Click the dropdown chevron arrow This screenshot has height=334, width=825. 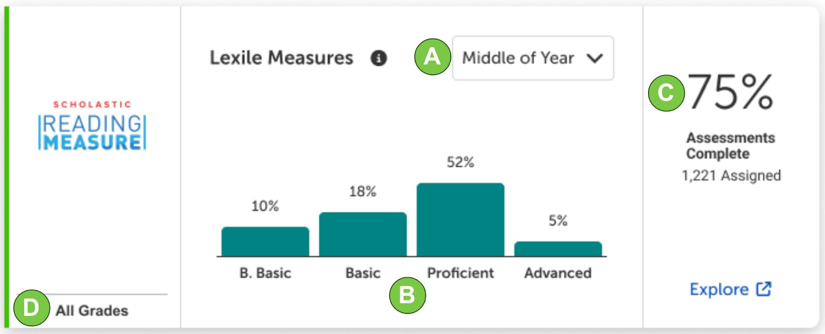[595, 59]
